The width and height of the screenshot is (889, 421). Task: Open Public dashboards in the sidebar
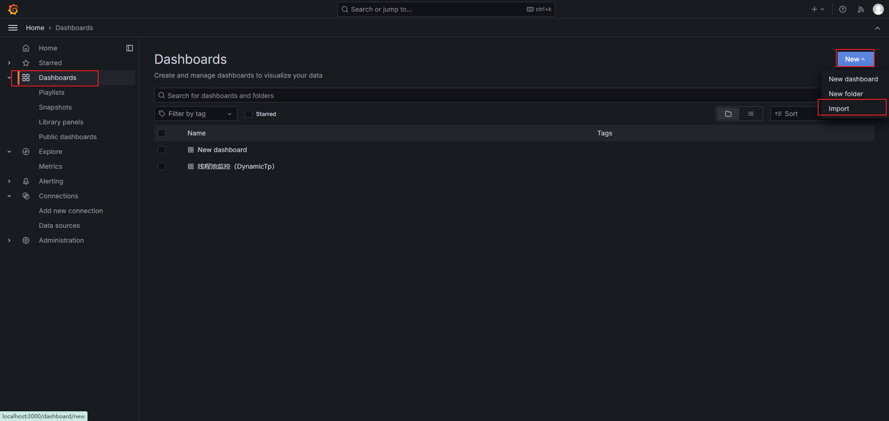[x=68, y=137]
